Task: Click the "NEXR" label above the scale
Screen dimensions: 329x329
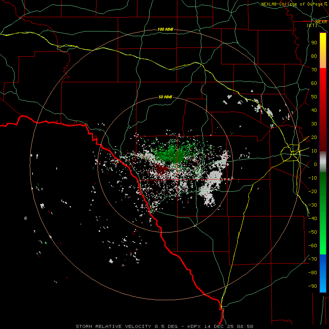Action: pyautogui.click(x=321, y=22)
